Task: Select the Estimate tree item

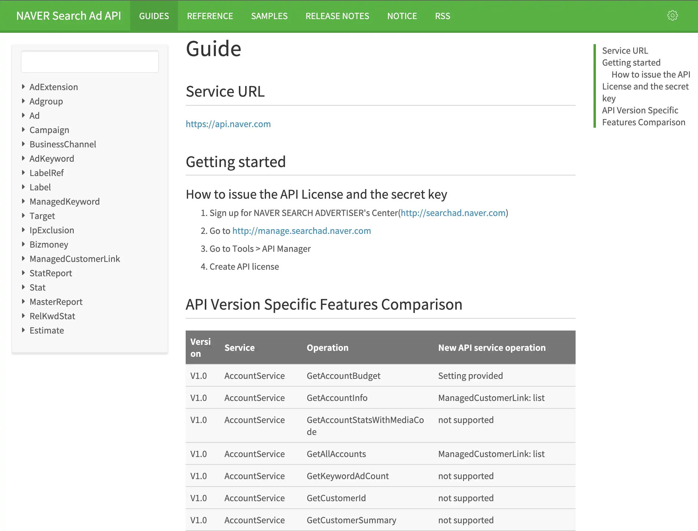Action: pos(47,330)
